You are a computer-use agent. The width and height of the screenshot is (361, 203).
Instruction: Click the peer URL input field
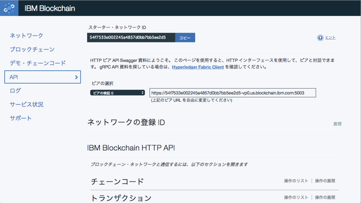point(233,93)
